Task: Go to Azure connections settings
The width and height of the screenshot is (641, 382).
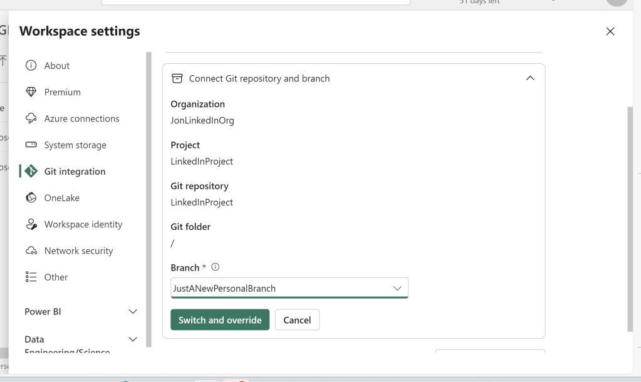Action: 81,118
